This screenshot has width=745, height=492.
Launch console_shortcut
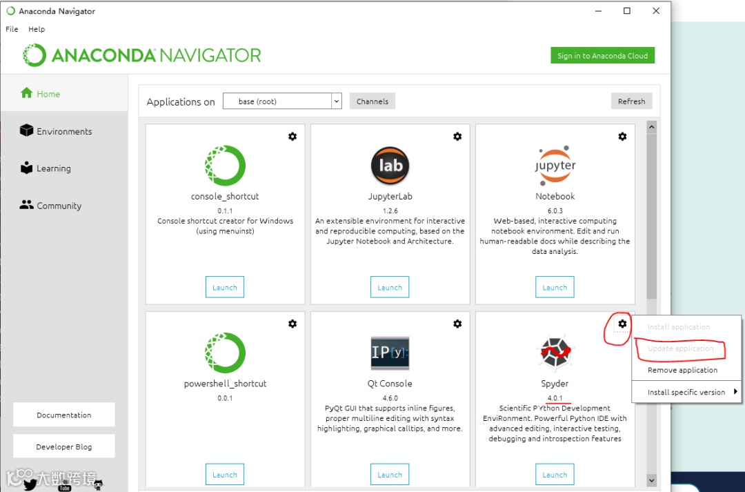[225, 287]
